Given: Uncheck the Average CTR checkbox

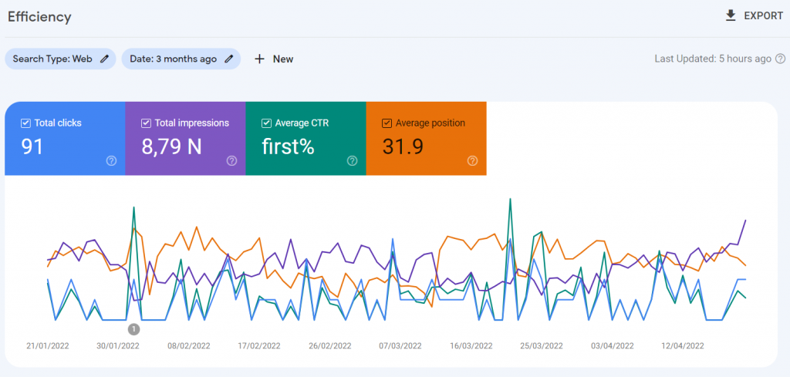Looking at the screenshot, I should pos(266,123).
